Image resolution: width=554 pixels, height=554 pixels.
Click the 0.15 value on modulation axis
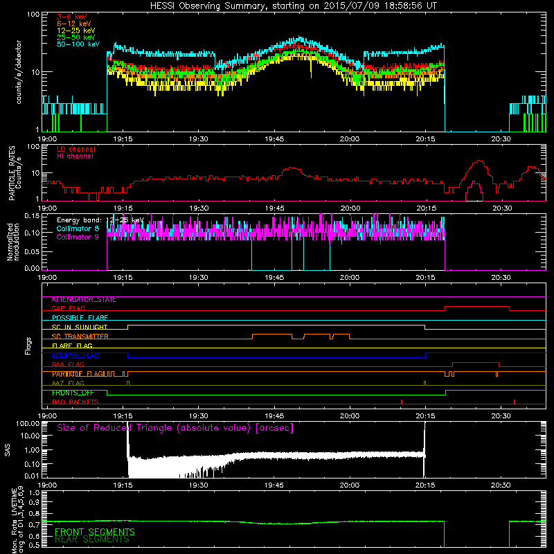click(32, 216)
